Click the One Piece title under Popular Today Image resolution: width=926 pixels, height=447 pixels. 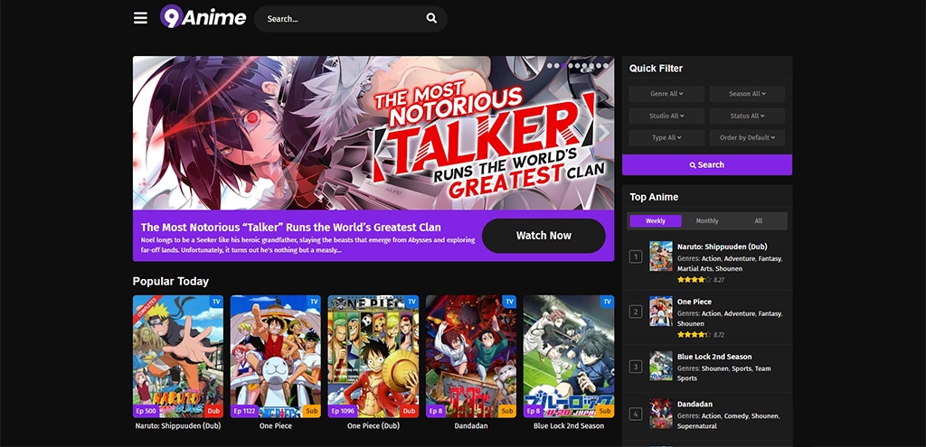coord(275,425)
